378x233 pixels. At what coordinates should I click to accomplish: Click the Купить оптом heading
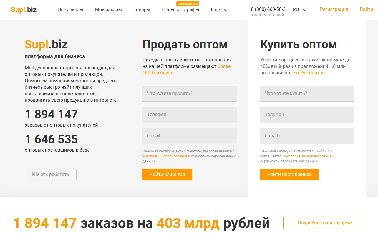tap(299, 45)
